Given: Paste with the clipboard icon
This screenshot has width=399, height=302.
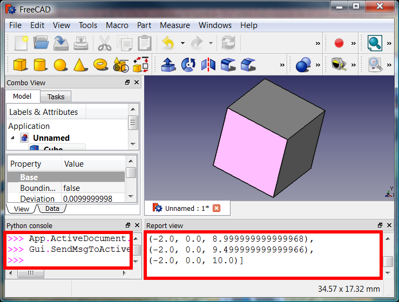Looking at the screenshot, I should coord(145,43).
